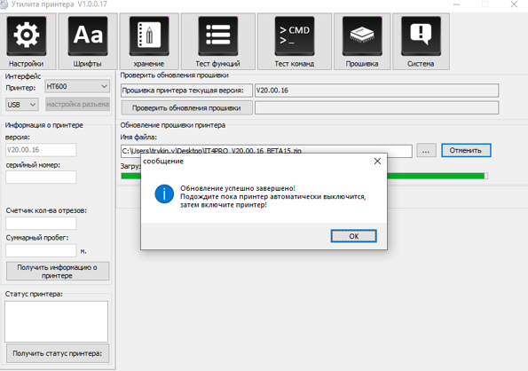The width and height of the screenshot is (528, 371).
Task: Click the Статус принтера text area
Action: [x=56, y=321]
